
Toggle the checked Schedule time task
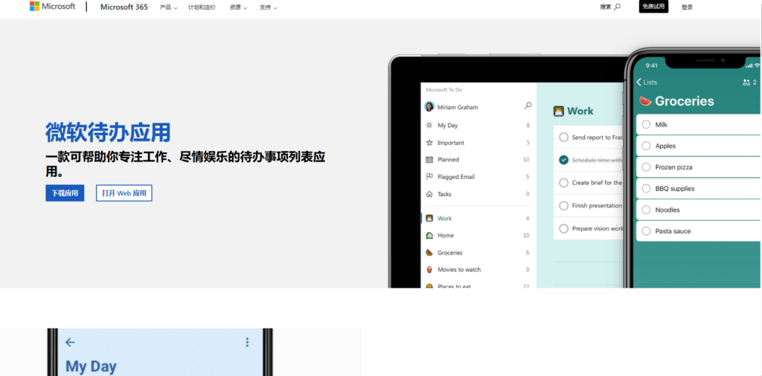click(563, 160)
